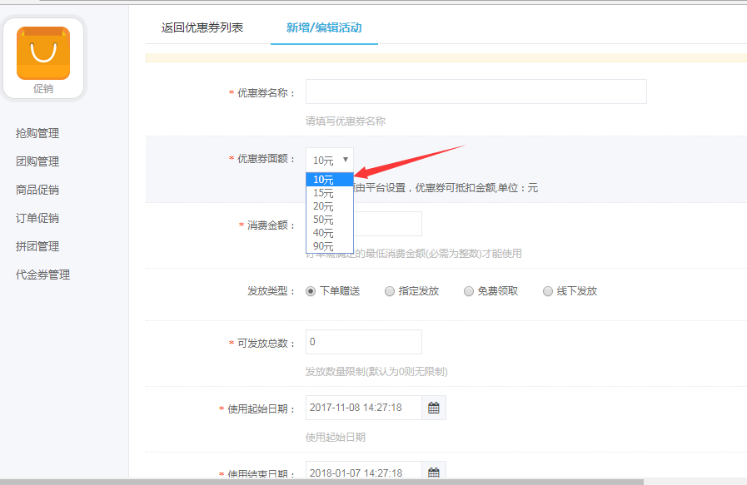747x485 pixels.
Task: Open calendar picker for end date
Action: (433, 473)
